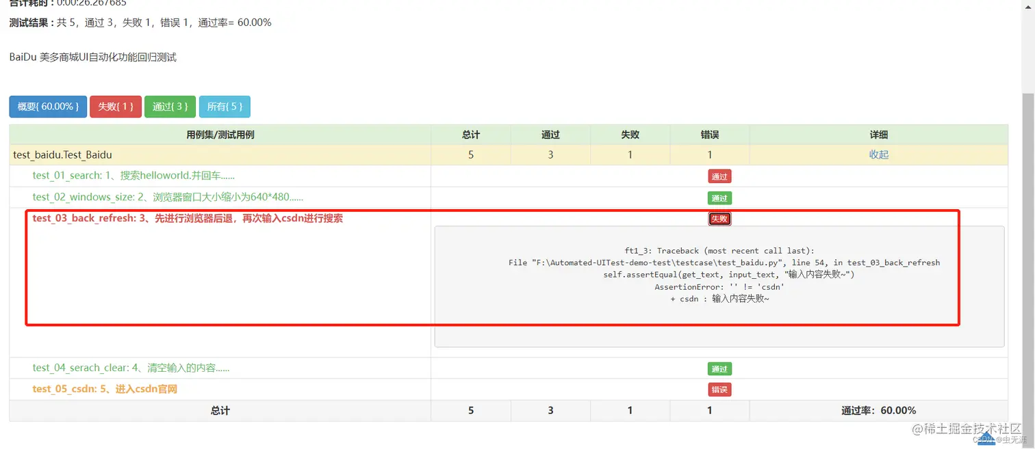Click the line 54 test_baidu.py file path text
1035x449 pixels.
pyautogui.click(x=724, y=262)
